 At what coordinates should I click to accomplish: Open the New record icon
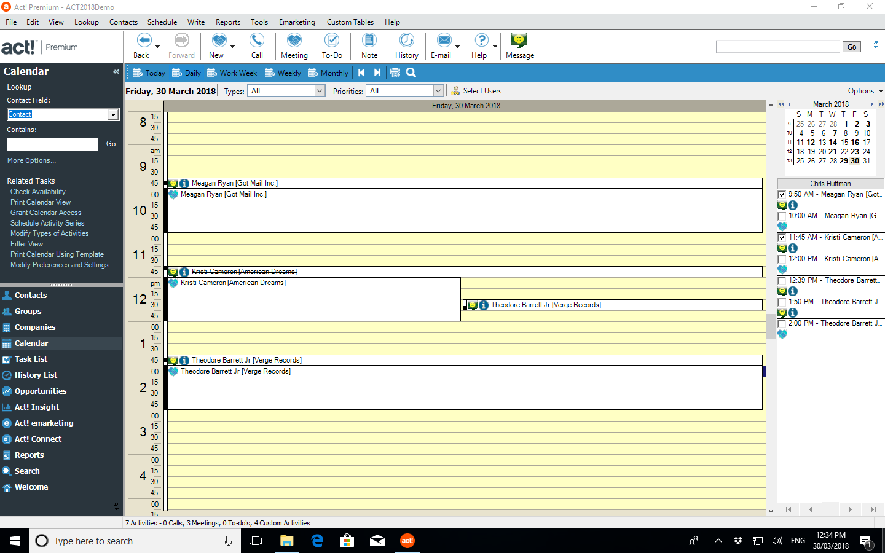tap(219, 41)
